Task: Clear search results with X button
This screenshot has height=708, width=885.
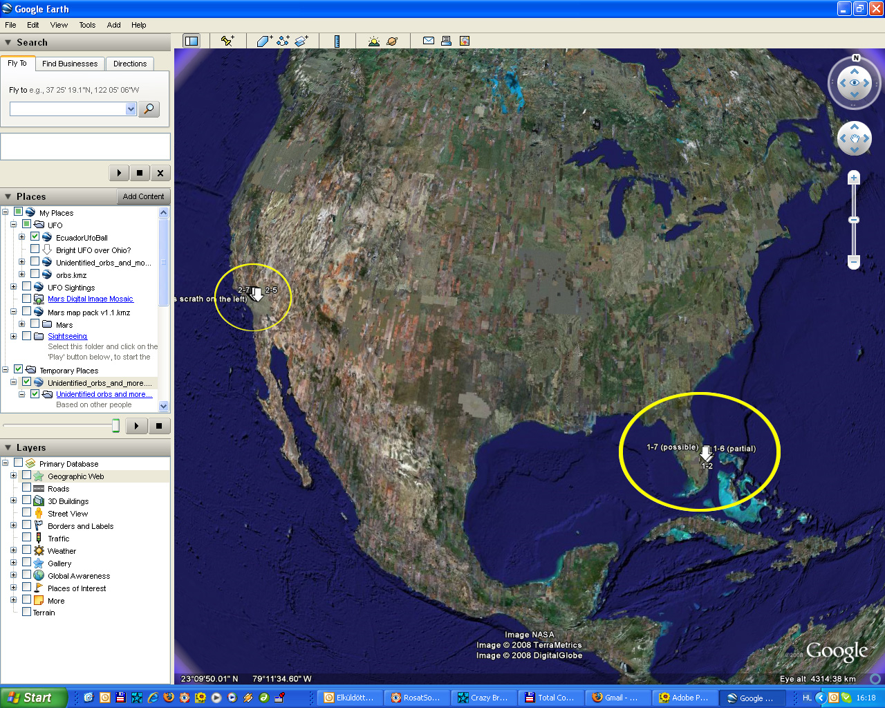Action: point(160,173)
